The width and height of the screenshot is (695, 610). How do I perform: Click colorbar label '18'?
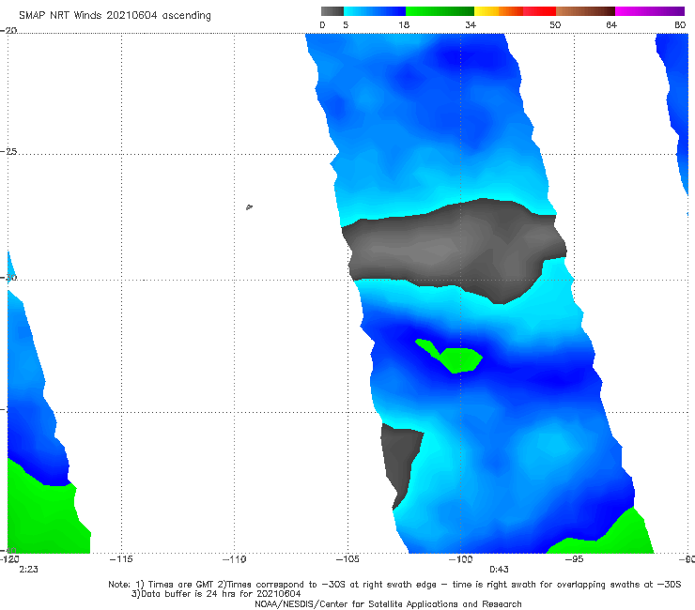tap(404, 24)
